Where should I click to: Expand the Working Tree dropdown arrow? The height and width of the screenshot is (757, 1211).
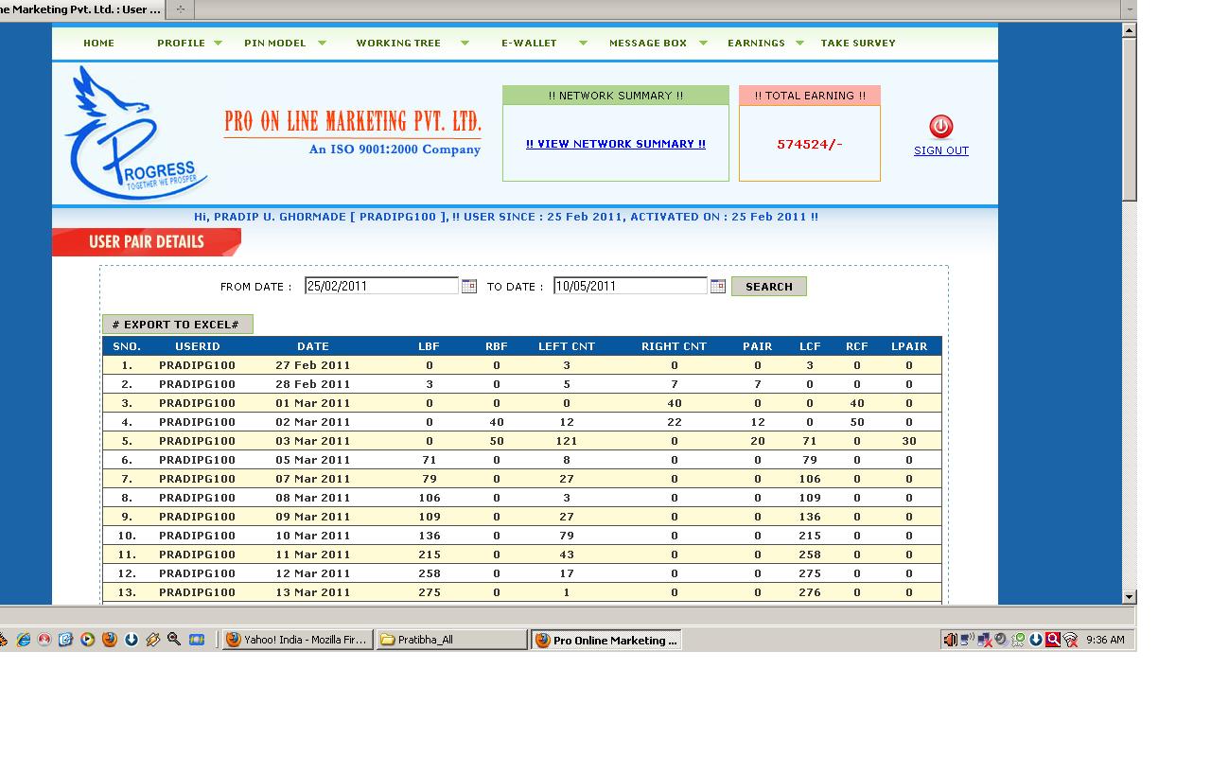click(465, 43)
